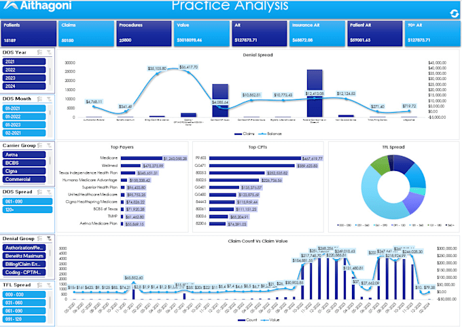Select 02-2021 in DOS Month slicer
Screen dimensions: 462x327
[24, 133]
